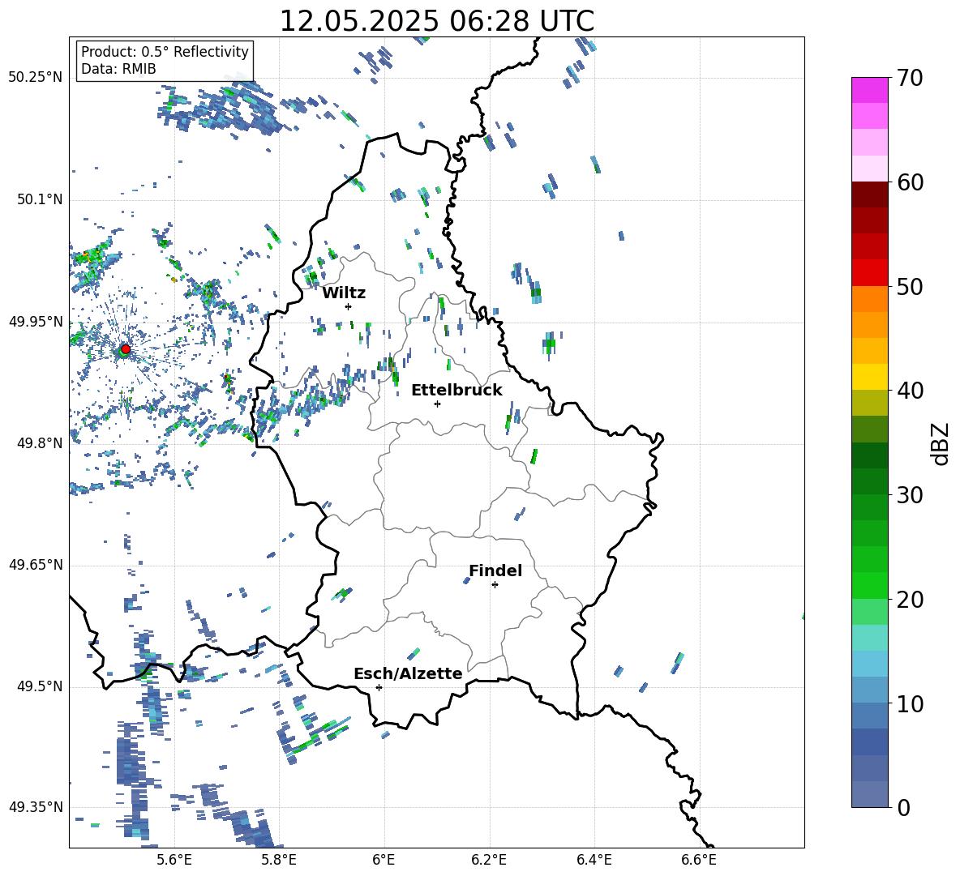960x876 pixels.
Task: Click the Wiltz cross marker
Action: click(x=348, y=306)
